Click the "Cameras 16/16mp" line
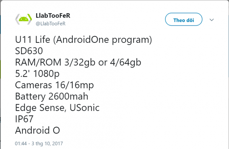229x149 pixels. click(54, 85)
